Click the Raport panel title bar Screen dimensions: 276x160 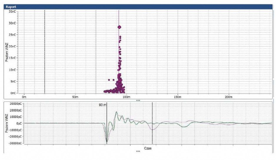pos(138,7)
